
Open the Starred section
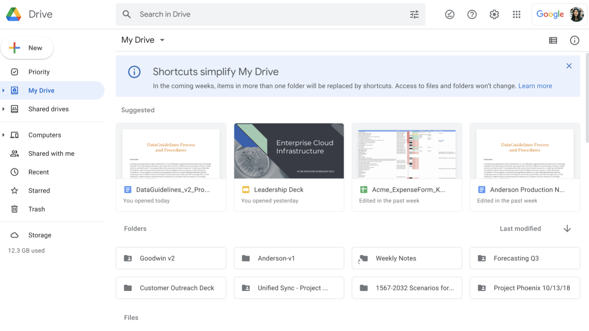click(39, 191)
